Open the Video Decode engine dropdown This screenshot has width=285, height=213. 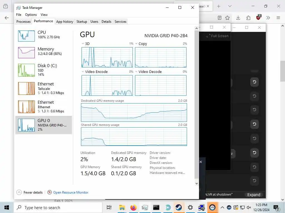[136, 72]
